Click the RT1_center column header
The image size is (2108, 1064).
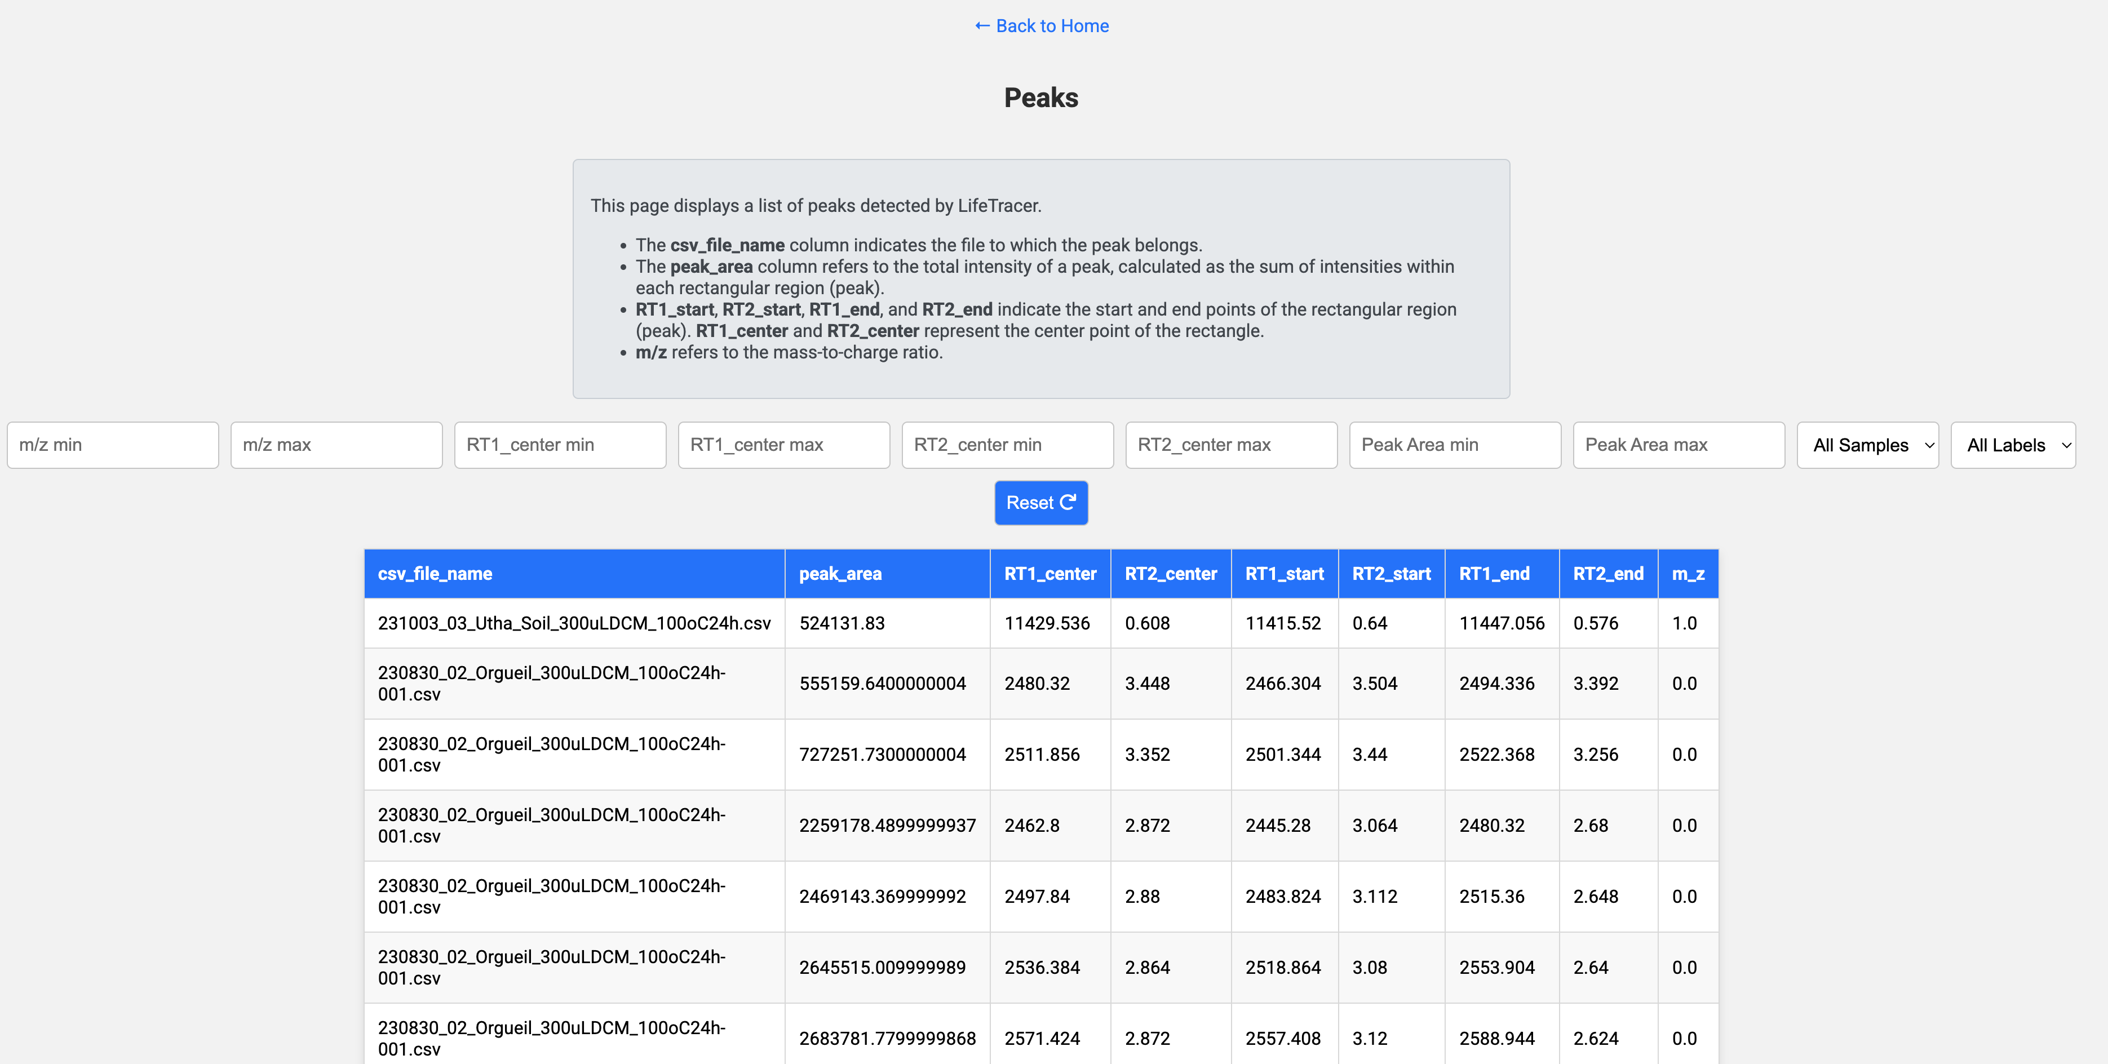tap(1049, 574)
